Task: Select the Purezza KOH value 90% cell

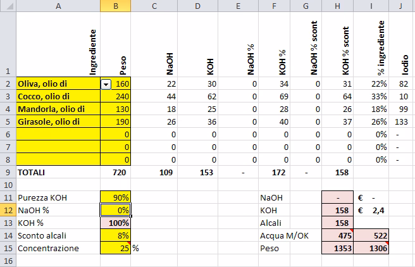Action: coord(115,197)
